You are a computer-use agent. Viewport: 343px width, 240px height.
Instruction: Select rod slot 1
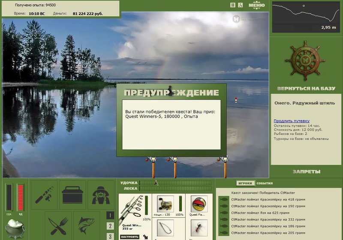click(110, 216)
